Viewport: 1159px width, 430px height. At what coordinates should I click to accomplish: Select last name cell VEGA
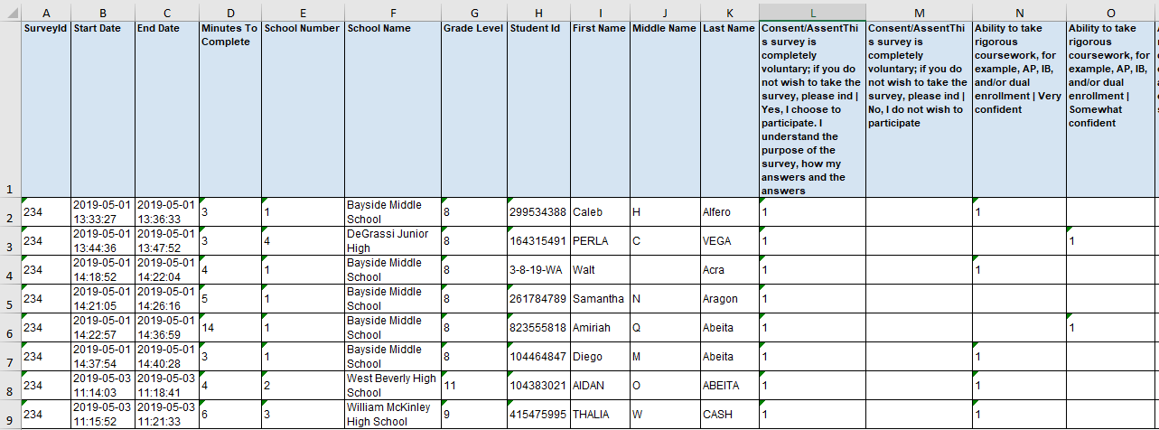[730, 241]
